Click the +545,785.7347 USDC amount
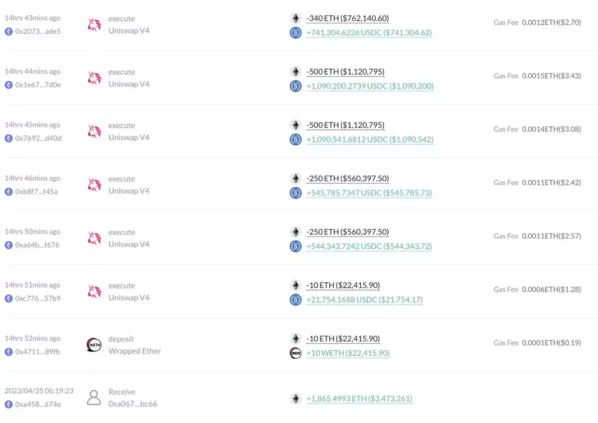The width and height of the screenshot is (598, 423). pos(369,193)
